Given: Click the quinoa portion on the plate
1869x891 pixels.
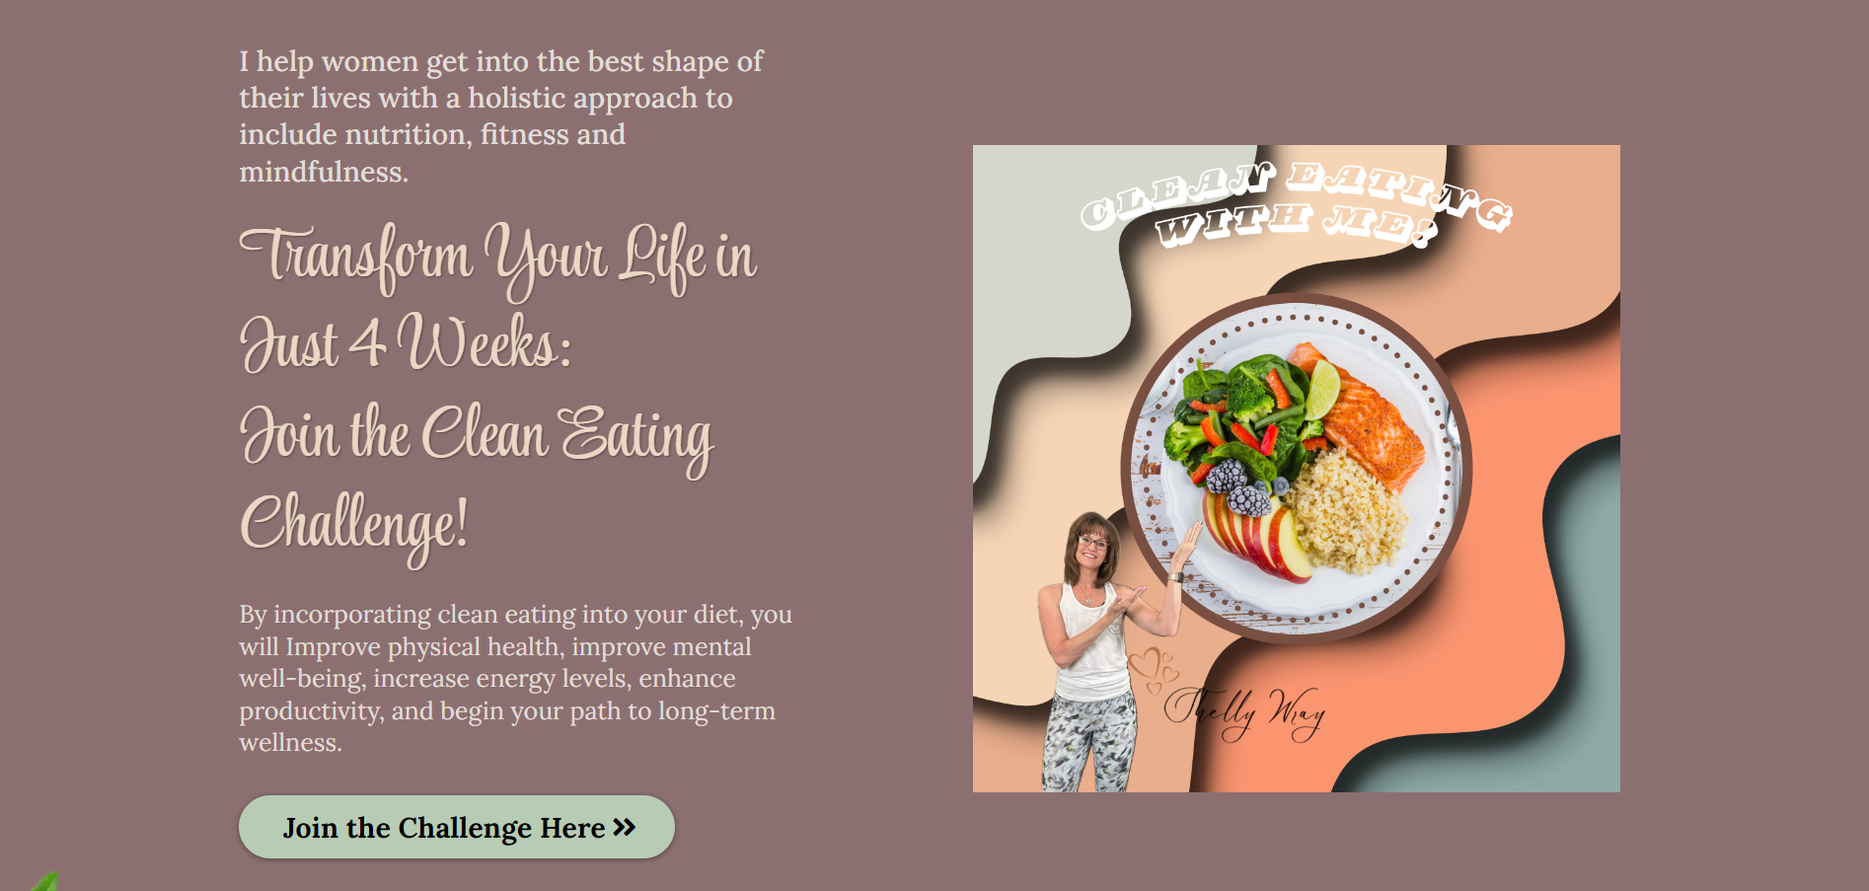Looking at the screenshot, I should [x=1348, y=511].
